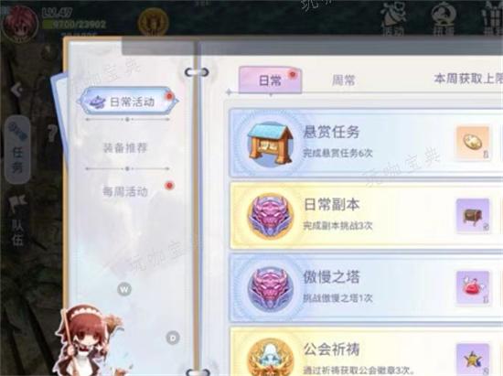The width and height of the screenshot is (503, 376).
Task: Open the 队伍 flag button
Action: point(17,221)
